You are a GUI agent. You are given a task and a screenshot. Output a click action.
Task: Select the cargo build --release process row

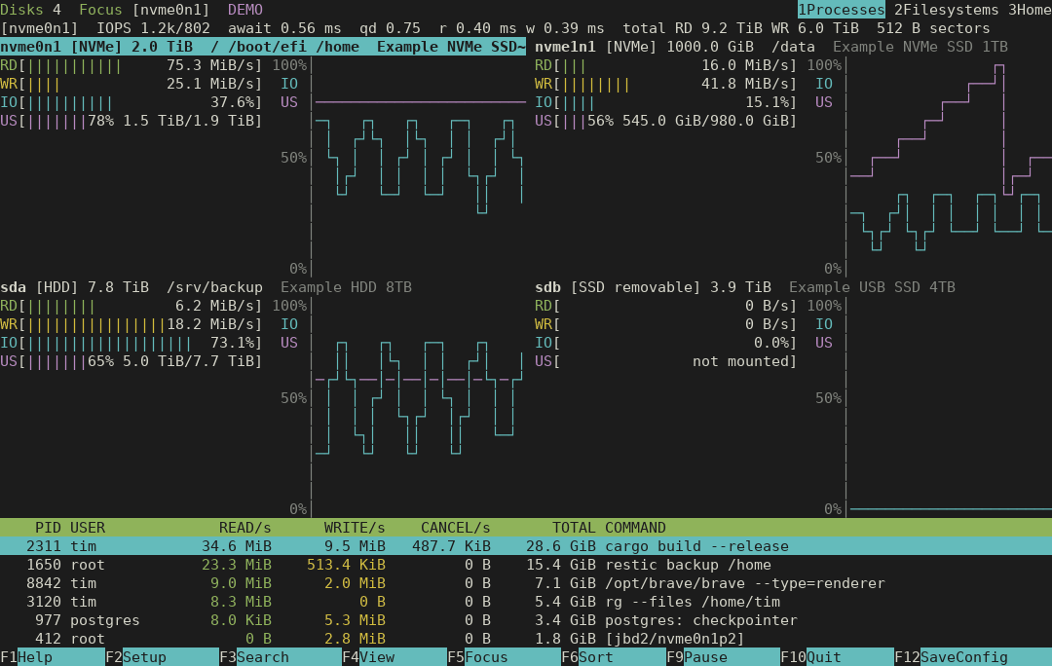pos(526,546)
